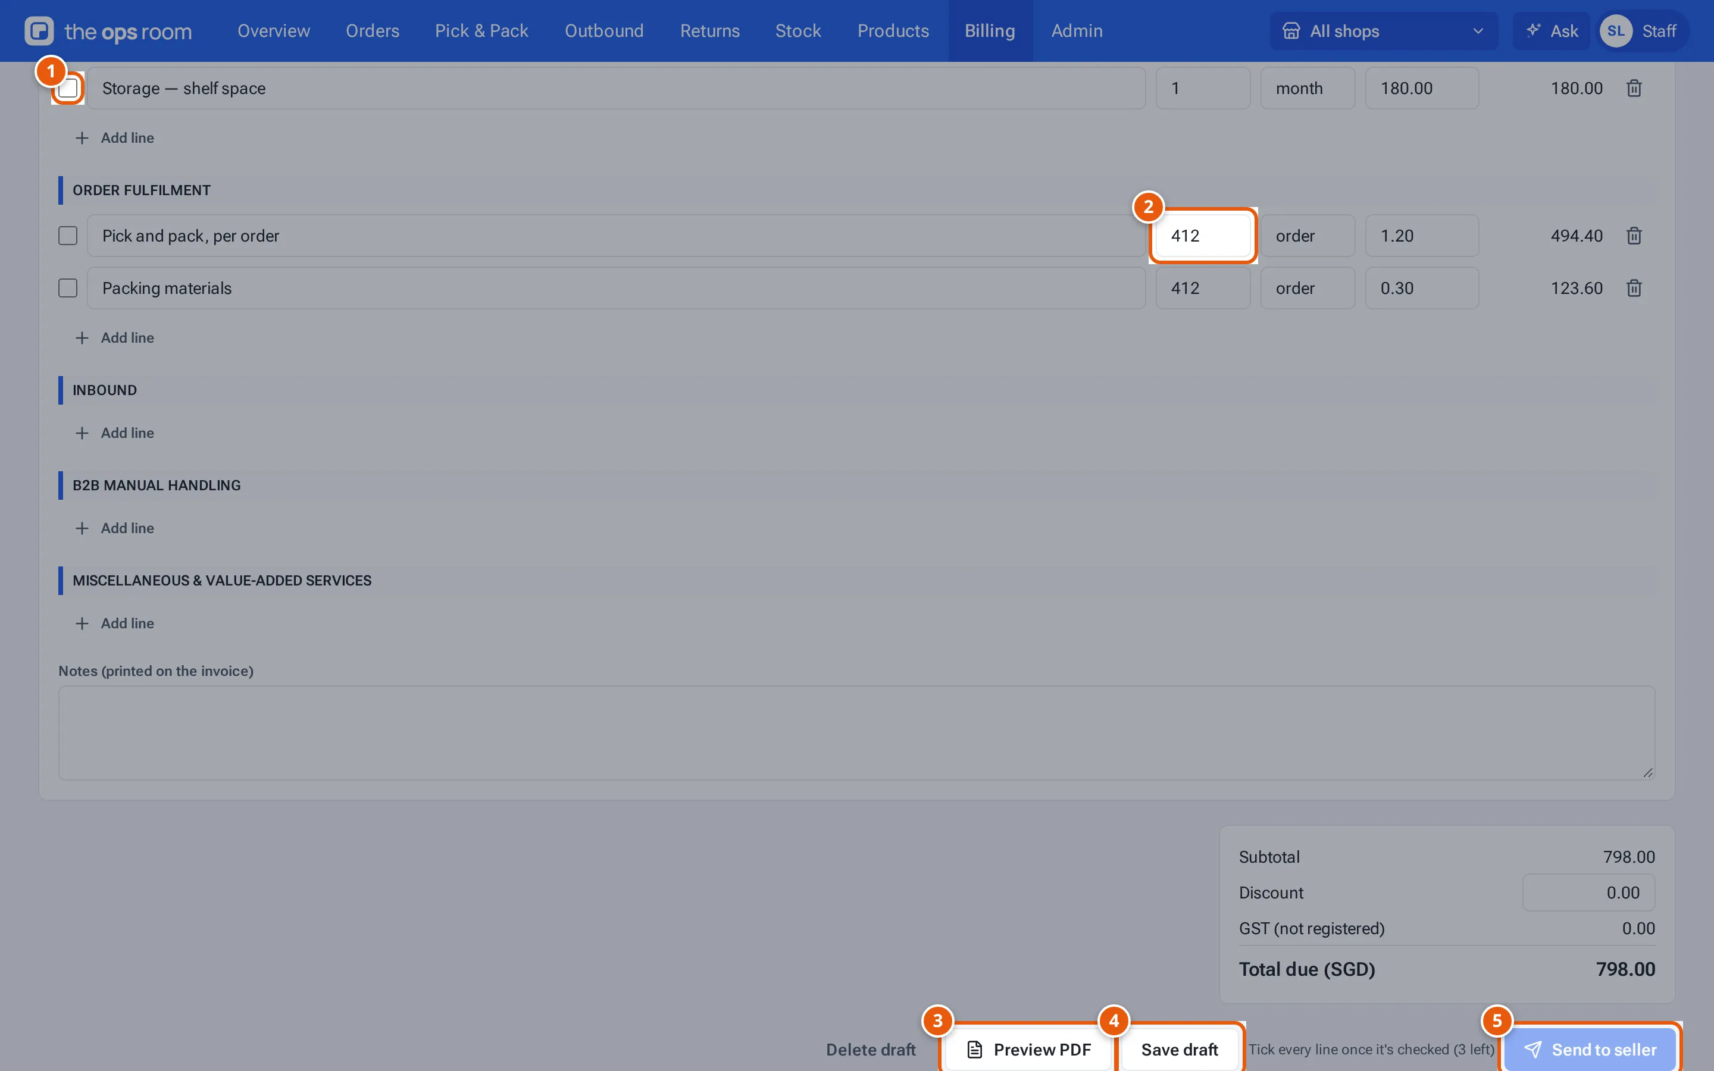
Task: Edit Pick and pack unit price 1.20
Action: (1421, 236)
